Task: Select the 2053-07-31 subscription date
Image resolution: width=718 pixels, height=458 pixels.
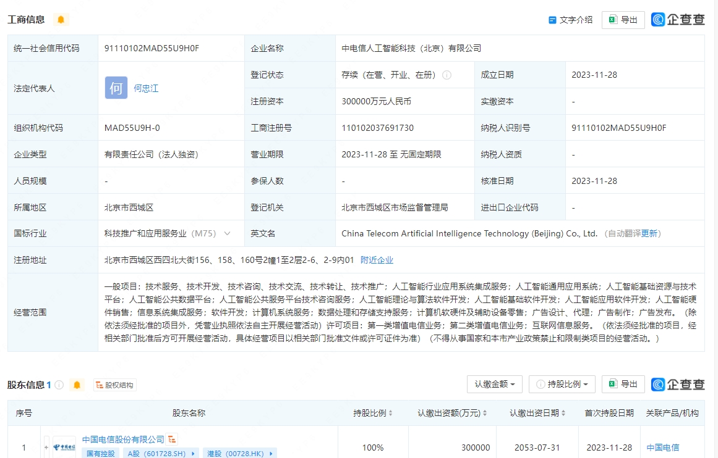Action: [x=537, y=448]
